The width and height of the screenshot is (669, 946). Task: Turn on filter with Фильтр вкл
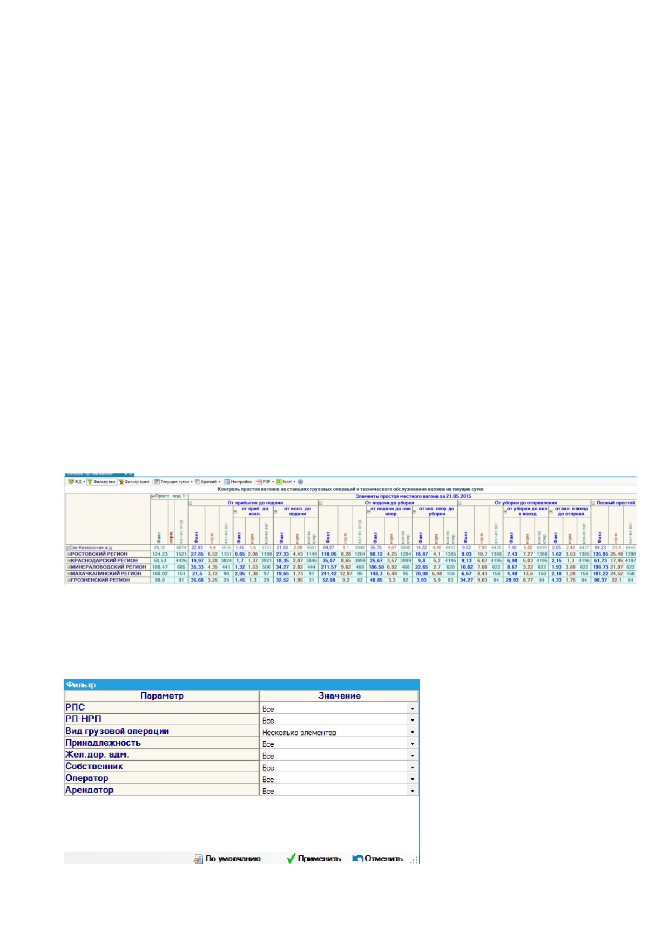click(102, 482)
